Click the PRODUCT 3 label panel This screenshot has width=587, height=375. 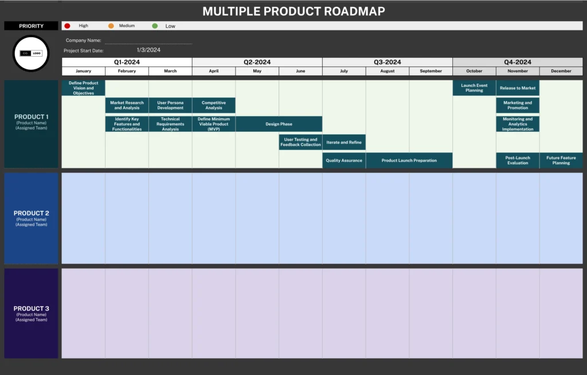tap(32, 313)
